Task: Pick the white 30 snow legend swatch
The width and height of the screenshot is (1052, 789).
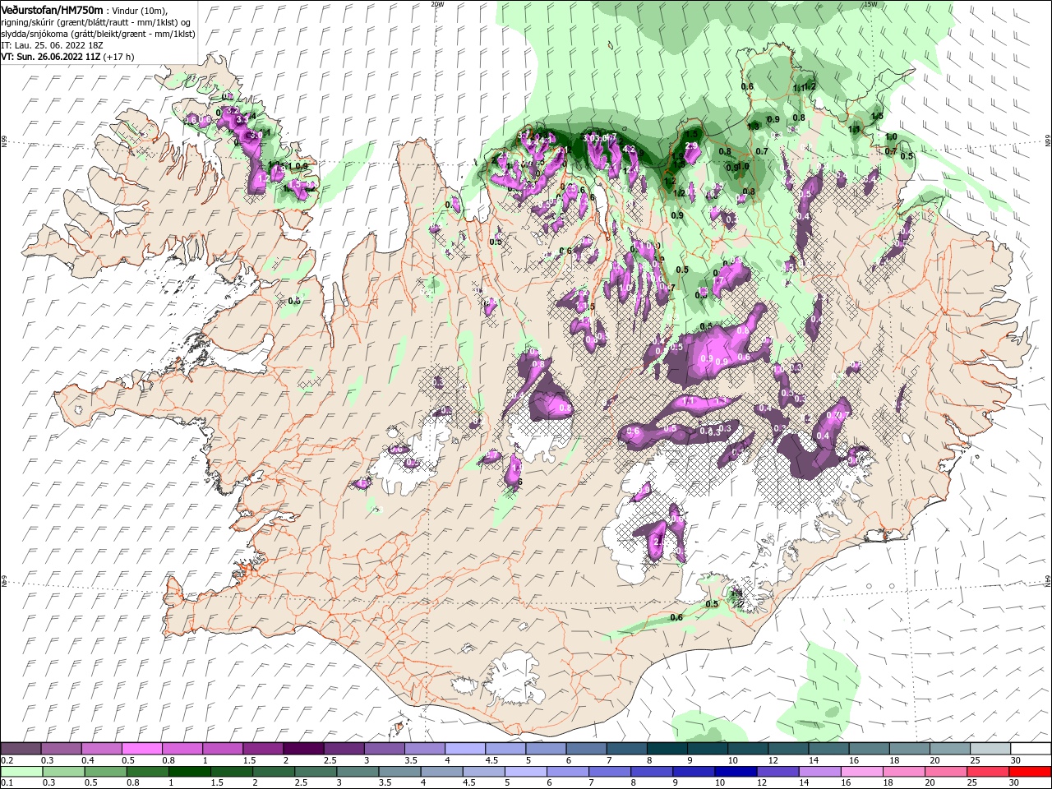Action: pyautogui.click(x=1031, y=749)
